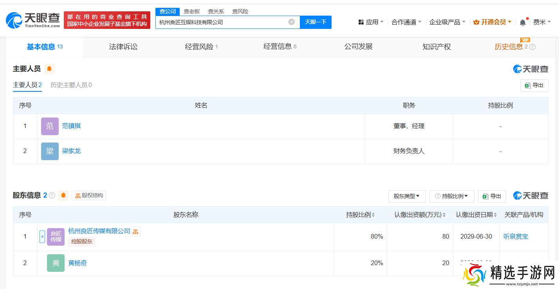Screen dimensions: 559x289
Task: Open the 持股比例 dropdown filter
Action: tap(451, 196)
